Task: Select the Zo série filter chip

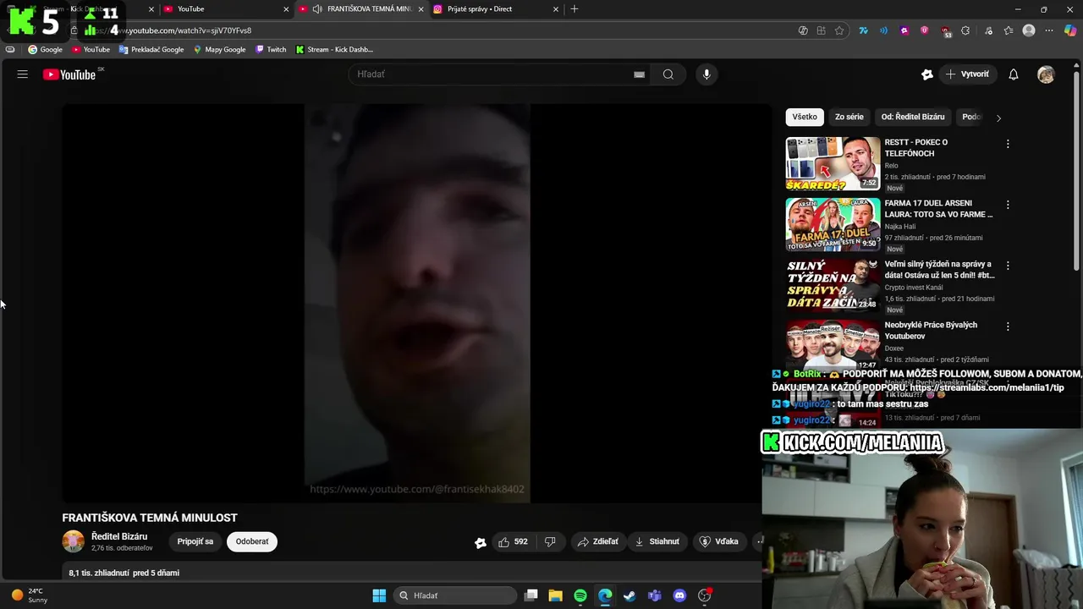Action: point(849,117)
